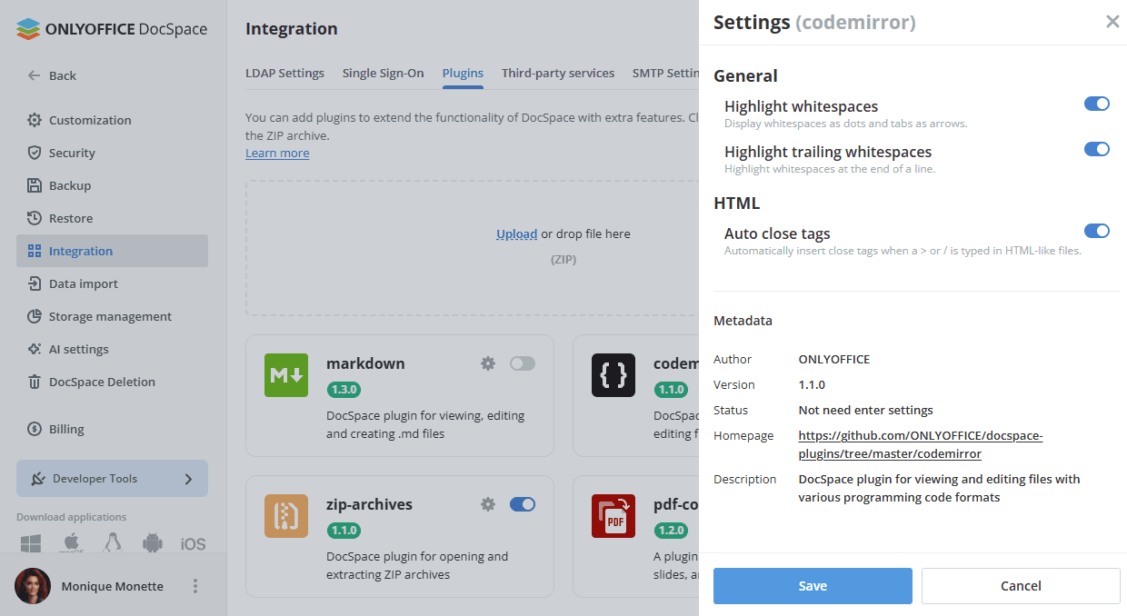Viewport: 1127px width, 616px height.
Task: Switch to the Single Sign-On tab
Action: tap(384, 74)
